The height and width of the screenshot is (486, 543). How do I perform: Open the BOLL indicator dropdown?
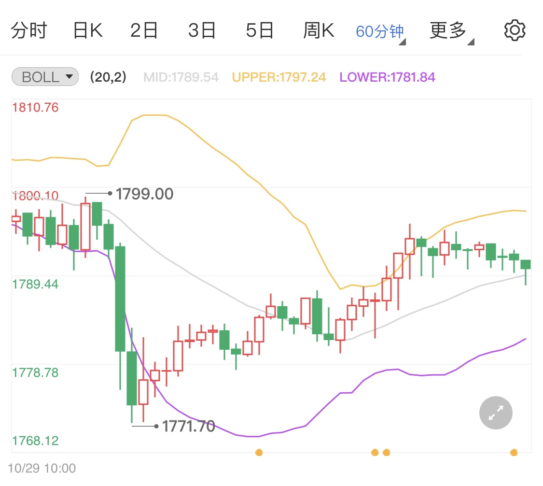pos(45,77)
